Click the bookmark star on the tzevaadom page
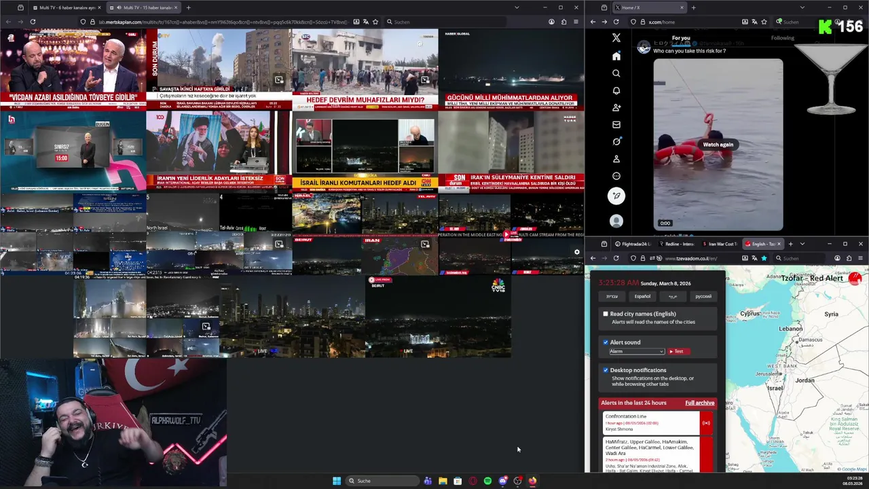869x489 pixels. (764, 258)
